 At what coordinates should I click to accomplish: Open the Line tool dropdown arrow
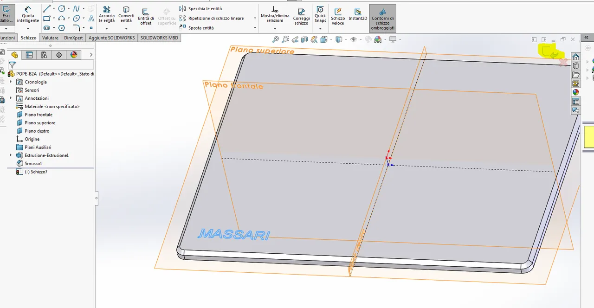click(x=53, y=9)
